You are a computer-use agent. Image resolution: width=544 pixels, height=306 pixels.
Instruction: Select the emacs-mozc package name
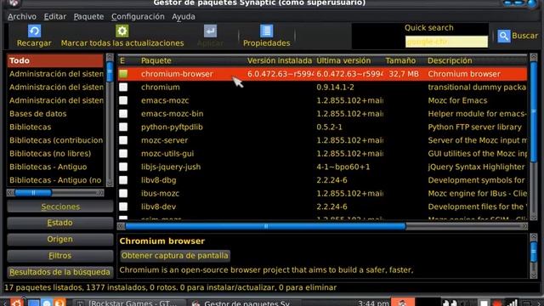point(165,100)
